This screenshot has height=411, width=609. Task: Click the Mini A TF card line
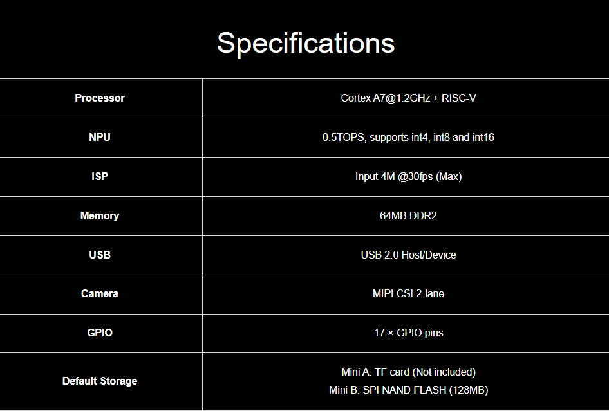(408, 372)
